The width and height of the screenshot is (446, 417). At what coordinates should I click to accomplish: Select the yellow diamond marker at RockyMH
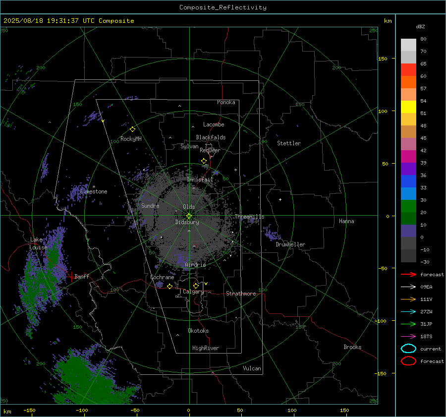pyautogui.click(x=132, y=129)
